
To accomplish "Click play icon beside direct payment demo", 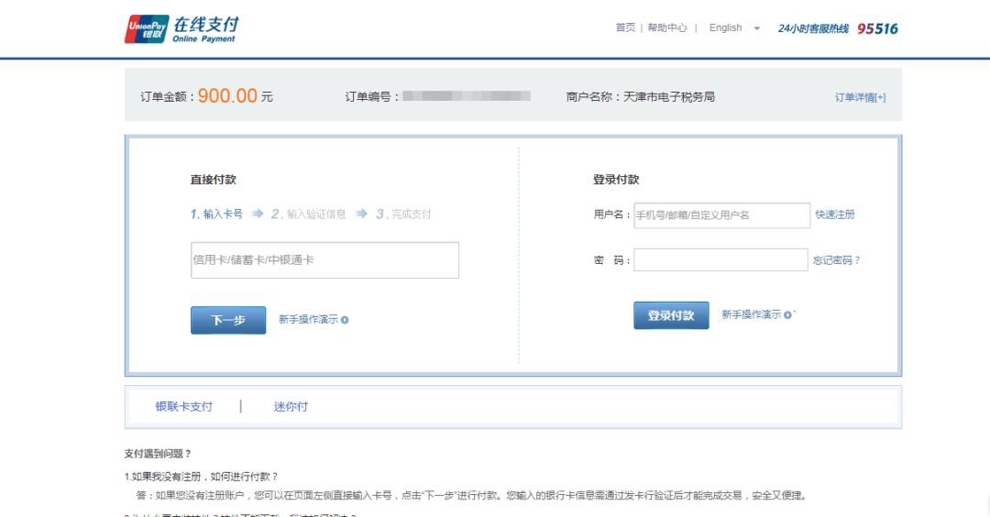I will [x=345, y=320].
